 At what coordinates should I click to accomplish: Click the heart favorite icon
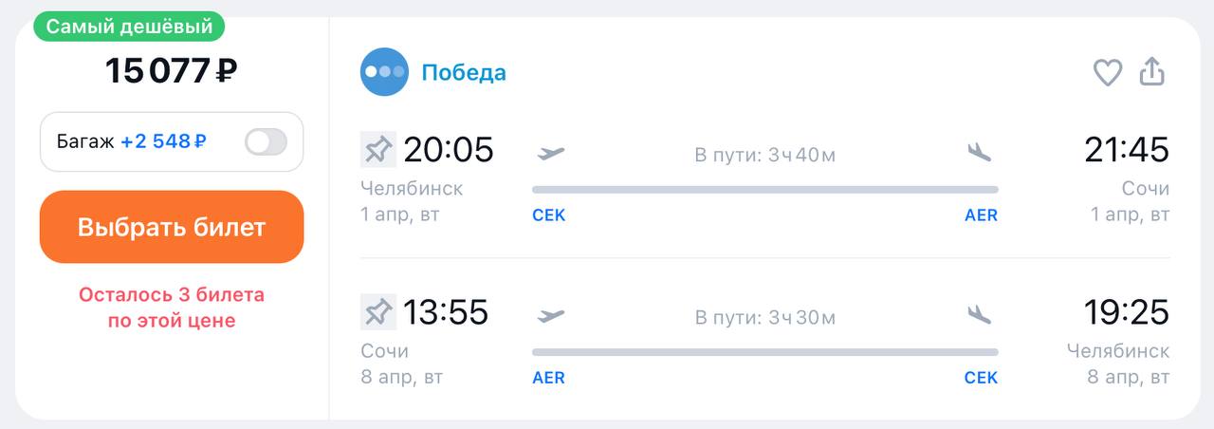tap(1108, 72)
